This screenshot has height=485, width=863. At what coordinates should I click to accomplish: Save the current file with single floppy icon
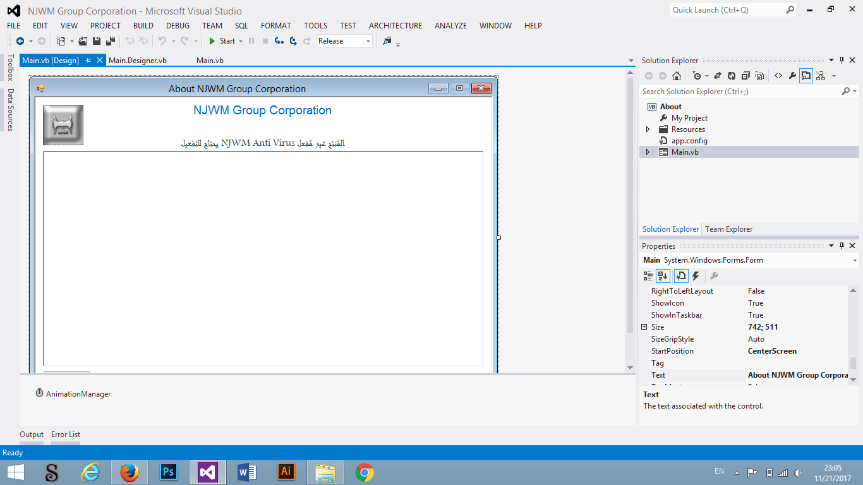pos(97,41)
